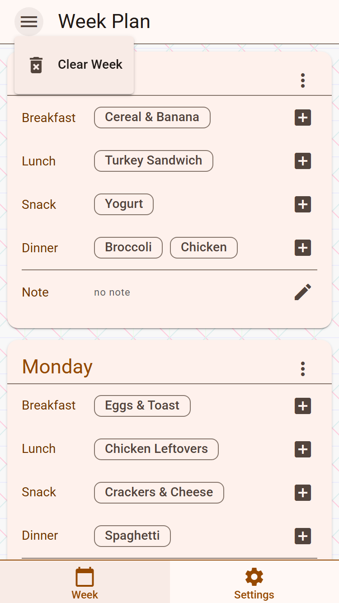Image resolution: width=339 pixels, height=603 pixels.
Task: Add a lunch item beside Turkey Sandwich
Action: click(303, 161)
